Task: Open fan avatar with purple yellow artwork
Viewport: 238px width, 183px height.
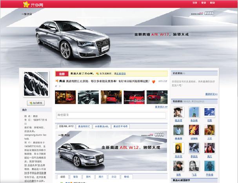Action: tap(194, 130)
